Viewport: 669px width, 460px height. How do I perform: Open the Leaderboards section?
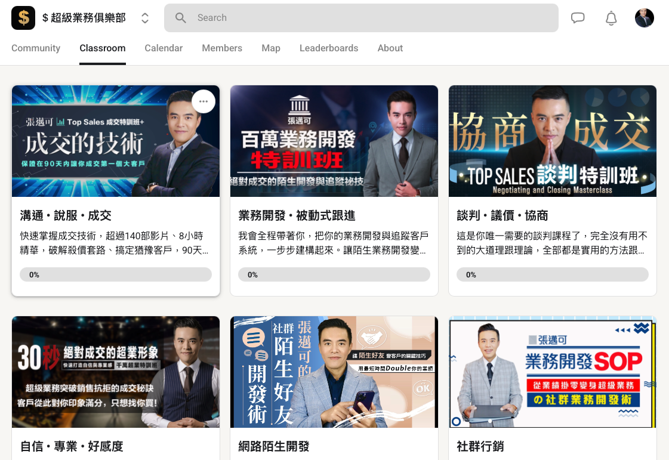[x=329, y=48]
